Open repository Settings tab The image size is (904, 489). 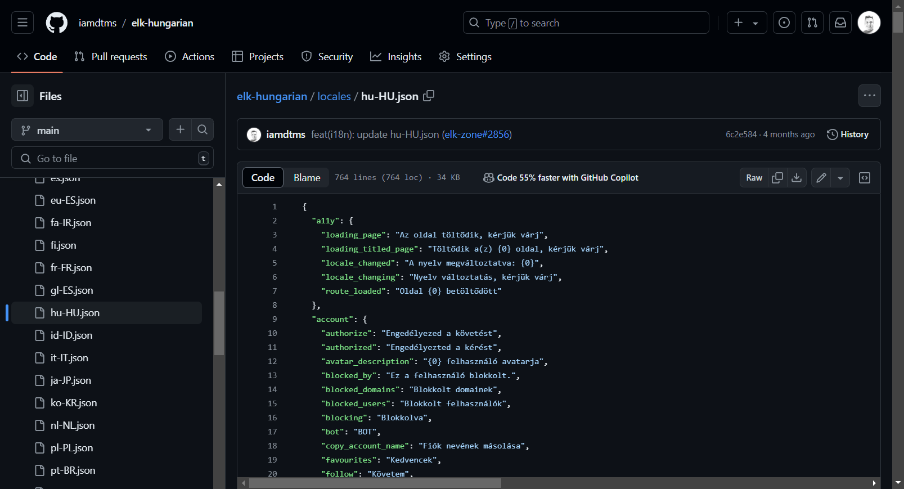465,57
